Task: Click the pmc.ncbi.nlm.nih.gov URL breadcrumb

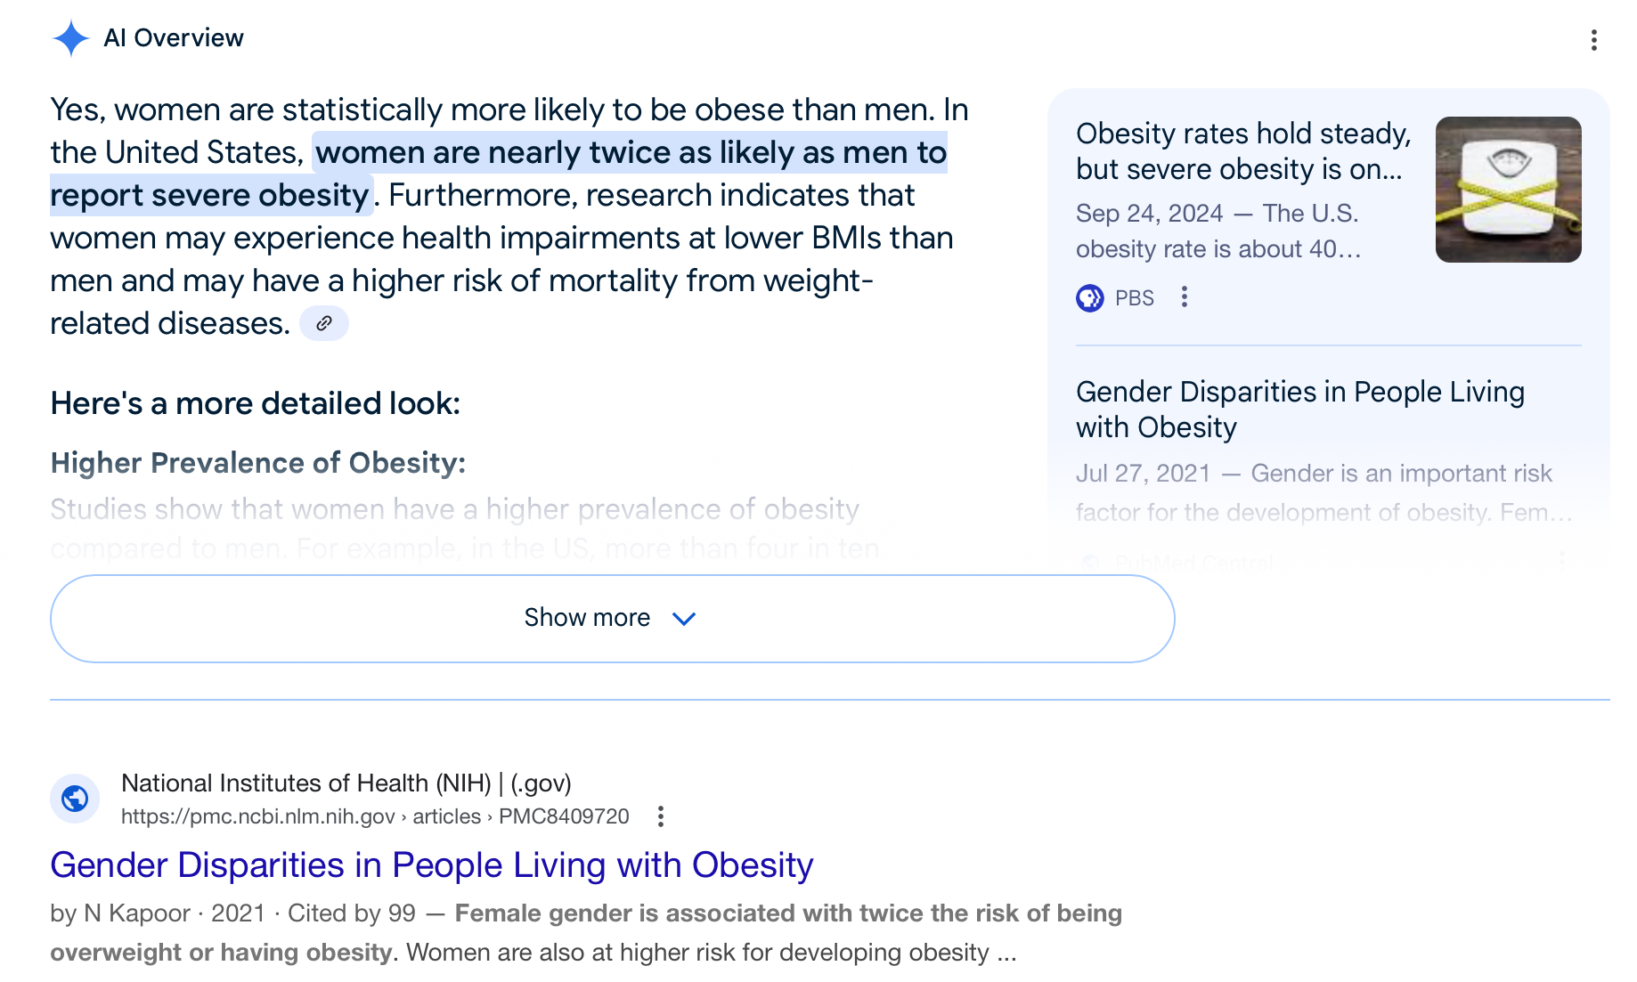Action: point(258,816)
